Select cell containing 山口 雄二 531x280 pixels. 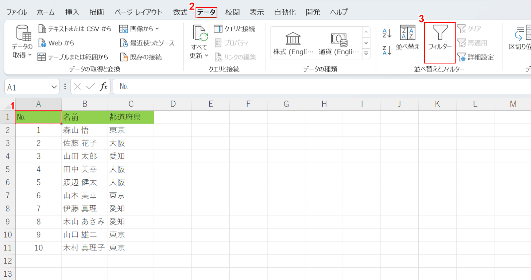pos(85,235)
